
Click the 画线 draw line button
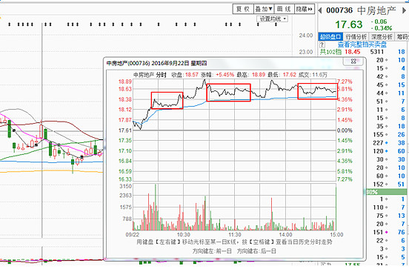click(284, 9)
